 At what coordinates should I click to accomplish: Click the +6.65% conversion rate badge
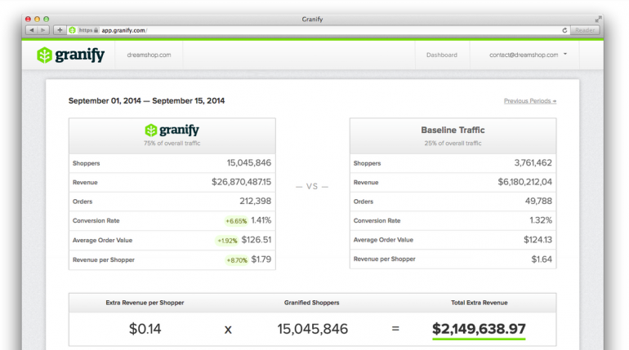point(235,221)
